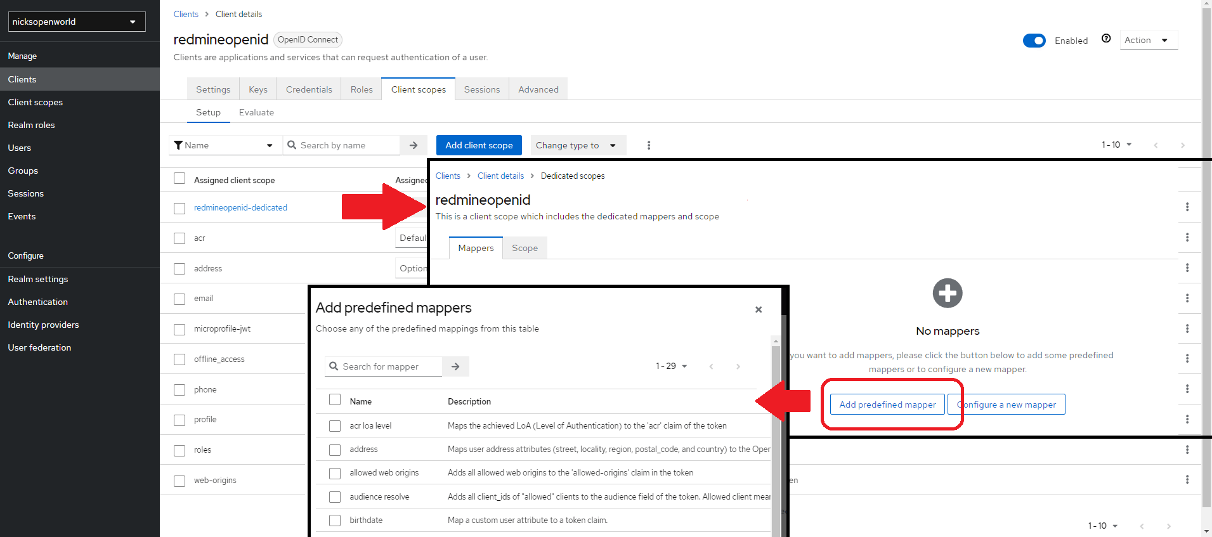
Task: Click the Configure a new mapper button
Action: pos(1007,404)
